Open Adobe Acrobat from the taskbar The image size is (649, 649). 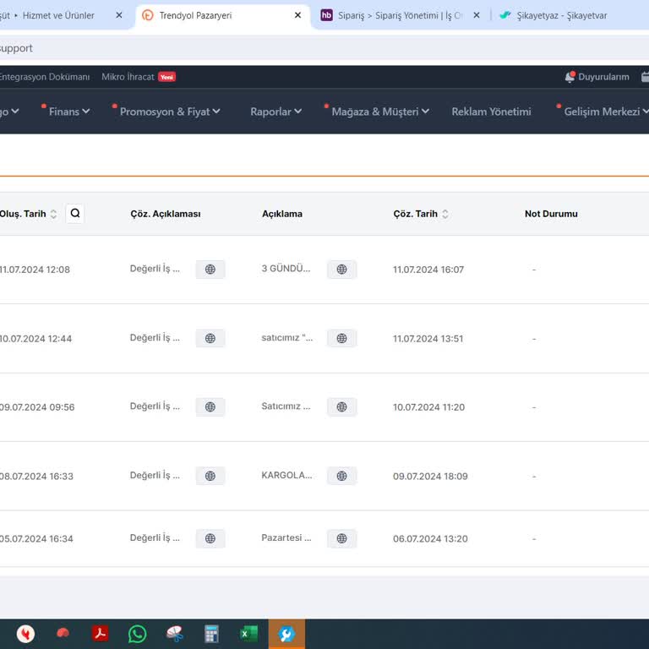click(x=101, y=634)
